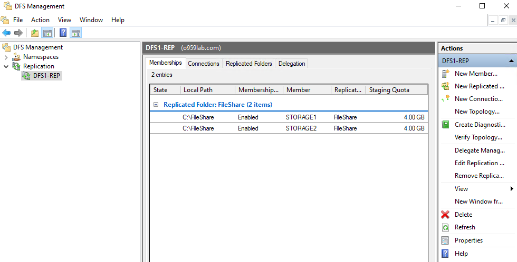Click the Help question mark icon in Actions
This screenshot has height=262, width=517.
tap(445, 254)
